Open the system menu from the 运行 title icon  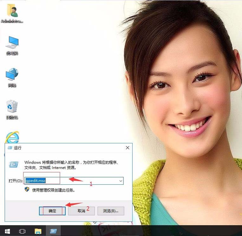pos(10,148)
